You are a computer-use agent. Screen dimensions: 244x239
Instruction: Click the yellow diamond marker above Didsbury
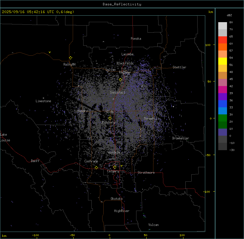[110, 118]
